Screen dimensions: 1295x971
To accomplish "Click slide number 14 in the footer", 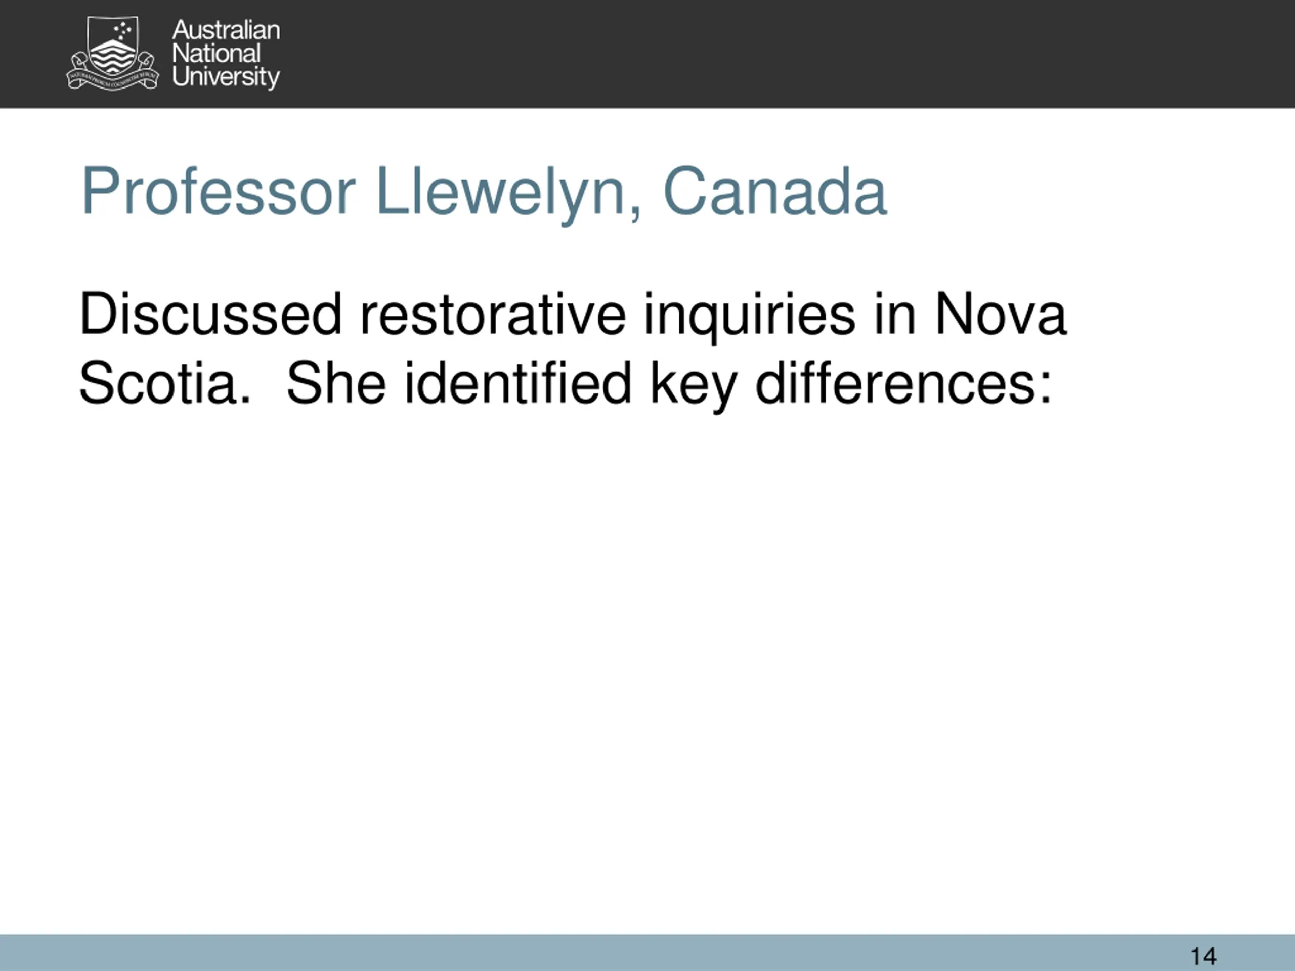I will pos(1203,956).
